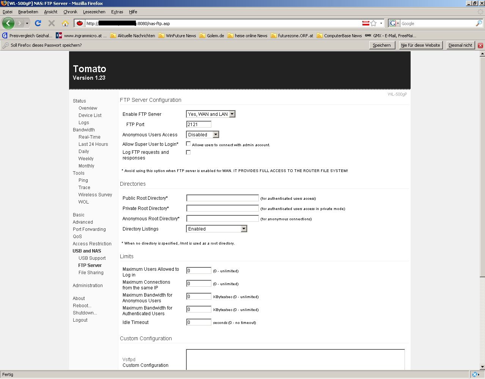The width and height of the screenshot is (485, 379).
Task: Click the Google search engine icon
Action: point(393,23)
